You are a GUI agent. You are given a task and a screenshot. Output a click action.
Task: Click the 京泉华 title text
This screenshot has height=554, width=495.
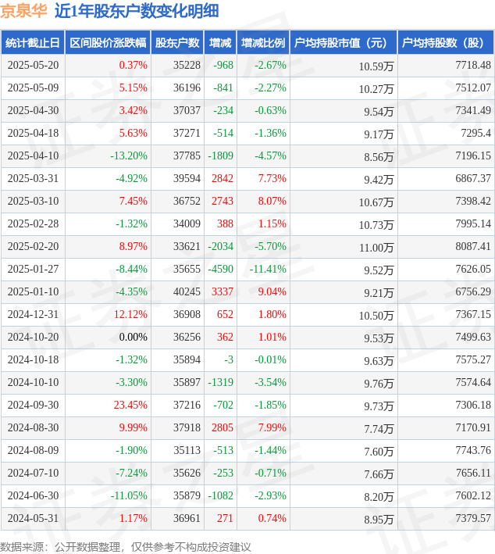point(23,11)
